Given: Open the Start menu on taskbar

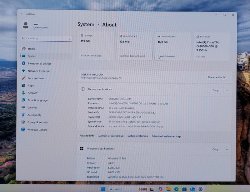Looking at the screenshot, I should click(103, 189).
